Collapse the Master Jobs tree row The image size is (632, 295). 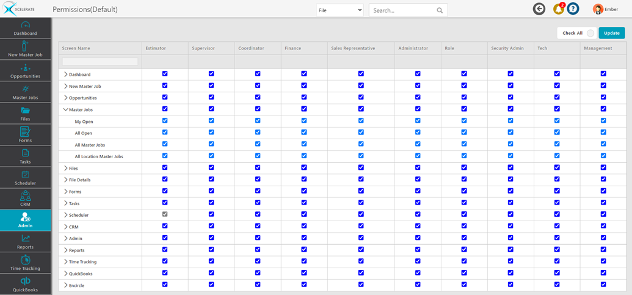66,110
